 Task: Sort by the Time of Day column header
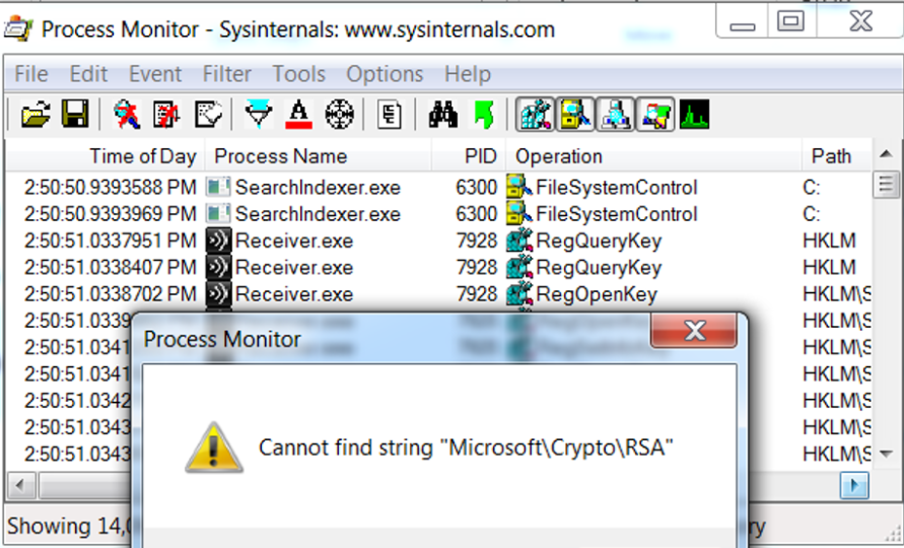click(x=105, y=156)
